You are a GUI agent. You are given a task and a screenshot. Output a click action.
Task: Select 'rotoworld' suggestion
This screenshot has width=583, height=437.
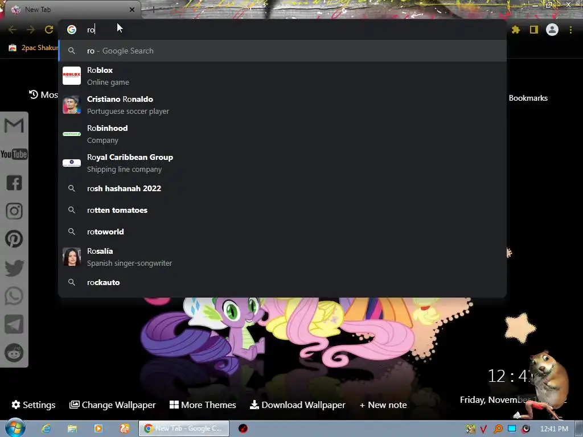[282, 232]
